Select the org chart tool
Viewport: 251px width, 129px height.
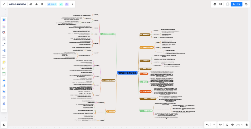pos(4,103)
